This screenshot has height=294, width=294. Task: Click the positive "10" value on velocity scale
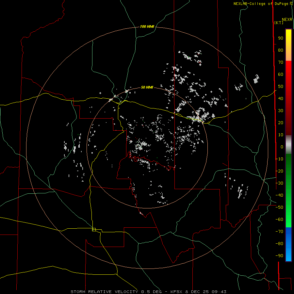coord(281,135)
